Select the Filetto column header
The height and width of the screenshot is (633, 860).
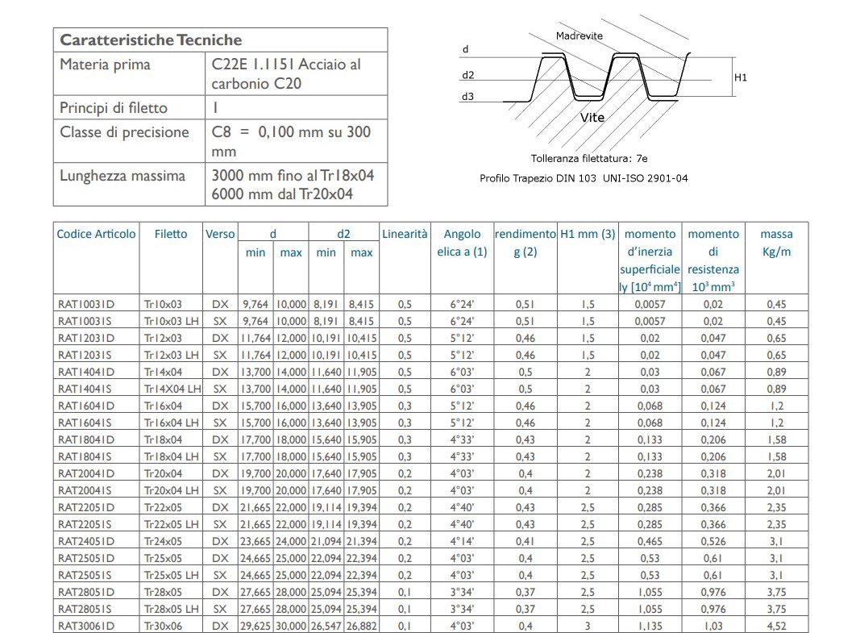tap(170, 234)
